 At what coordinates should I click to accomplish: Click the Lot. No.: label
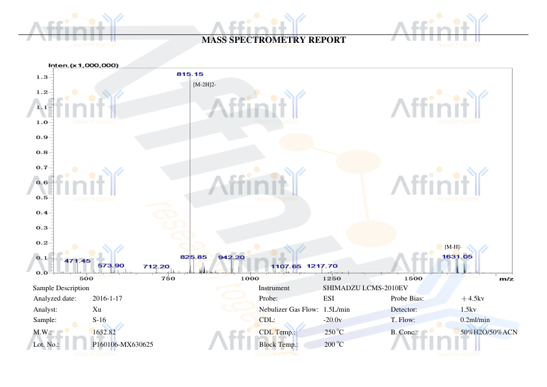click(46, 344)
